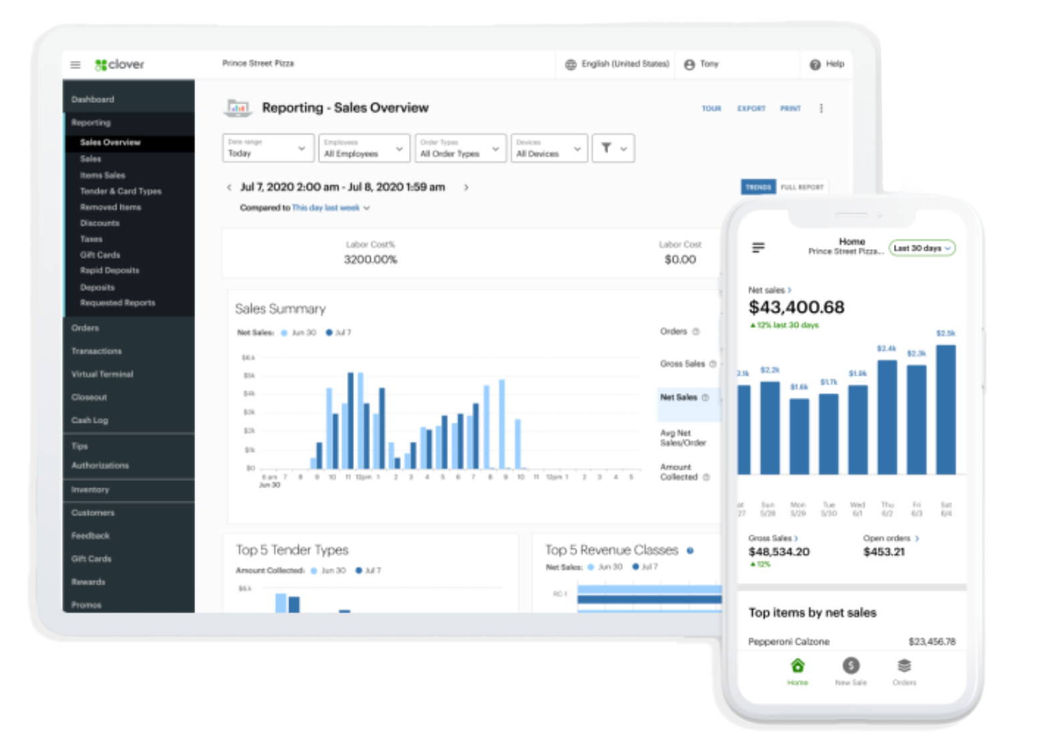Click the Clover logo
Viewport: 1041px width, 753px height.
point(120,65)
